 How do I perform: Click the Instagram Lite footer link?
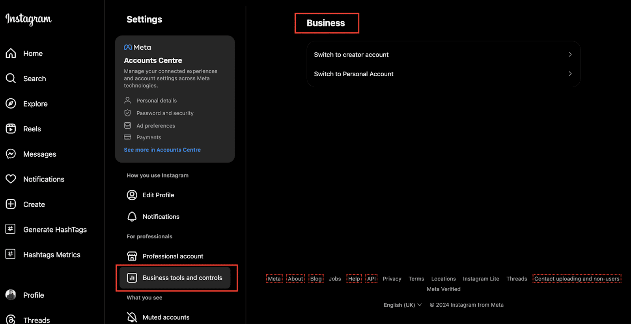(481, 279)
